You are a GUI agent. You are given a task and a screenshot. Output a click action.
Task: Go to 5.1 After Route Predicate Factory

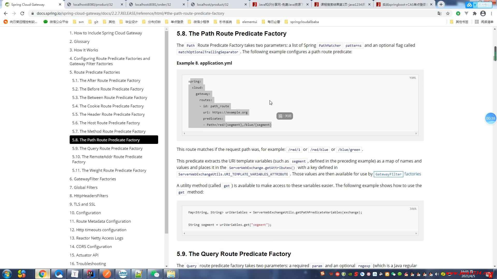tap(106, 80)
